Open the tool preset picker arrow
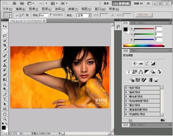Image resolution: width=173 pixels, height=136 pixels. tap(11, 15)
